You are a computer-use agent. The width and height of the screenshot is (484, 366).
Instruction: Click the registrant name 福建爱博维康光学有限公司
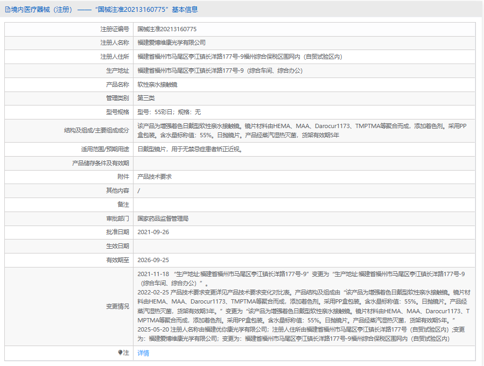[172, 43]
